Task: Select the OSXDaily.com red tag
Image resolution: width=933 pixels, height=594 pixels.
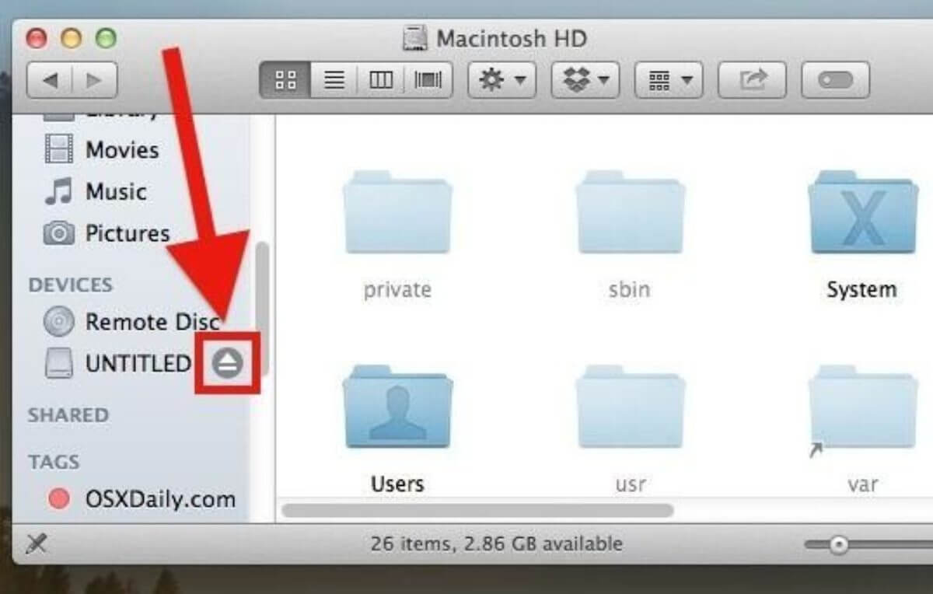Action: coord(158,500)
